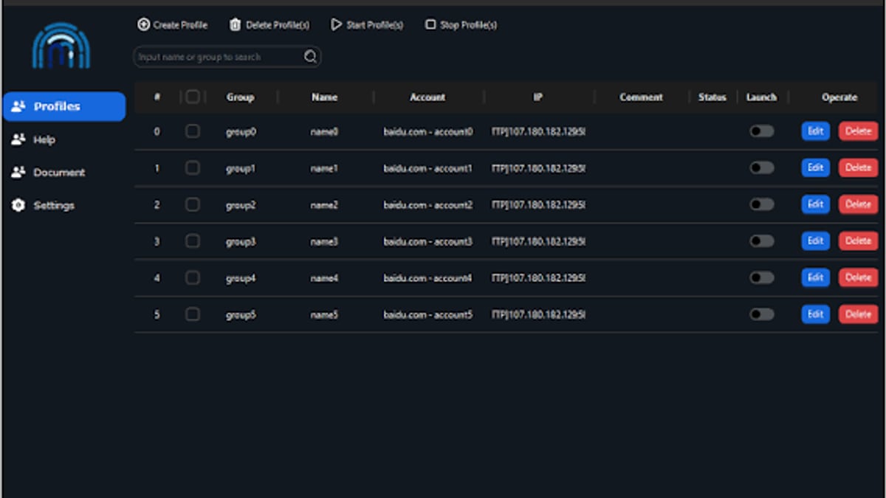
Task: Click the 'name3' cell
Action: click(x=324, y=242)
